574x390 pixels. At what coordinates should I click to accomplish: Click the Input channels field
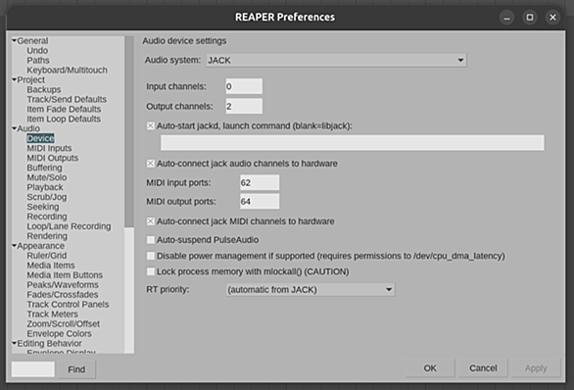(x=244, y=86)
